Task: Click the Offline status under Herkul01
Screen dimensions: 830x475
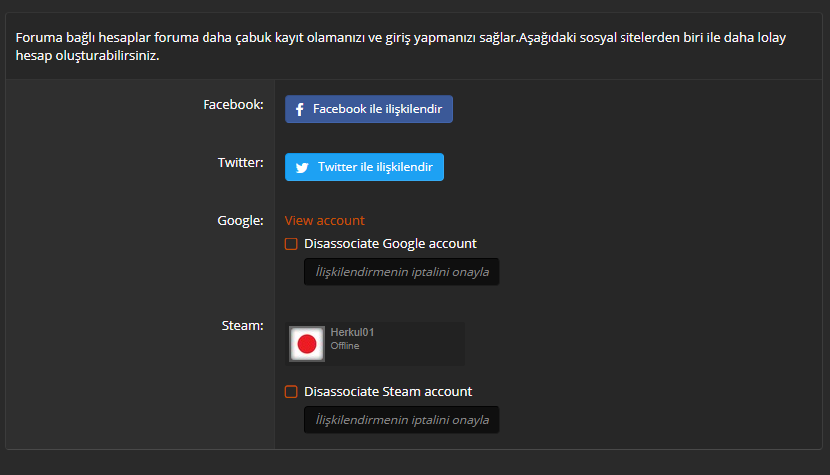Action: click(345, 346)
